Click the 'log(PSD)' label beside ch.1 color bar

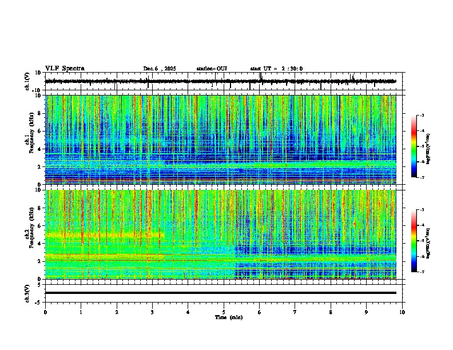(428, 149)
